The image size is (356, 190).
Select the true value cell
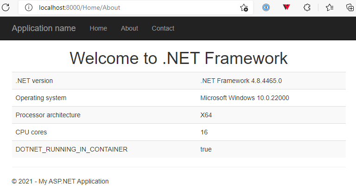[271, 149]
